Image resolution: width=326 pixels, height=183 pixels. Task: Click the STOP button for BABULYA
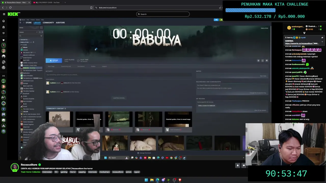(54, 60)
